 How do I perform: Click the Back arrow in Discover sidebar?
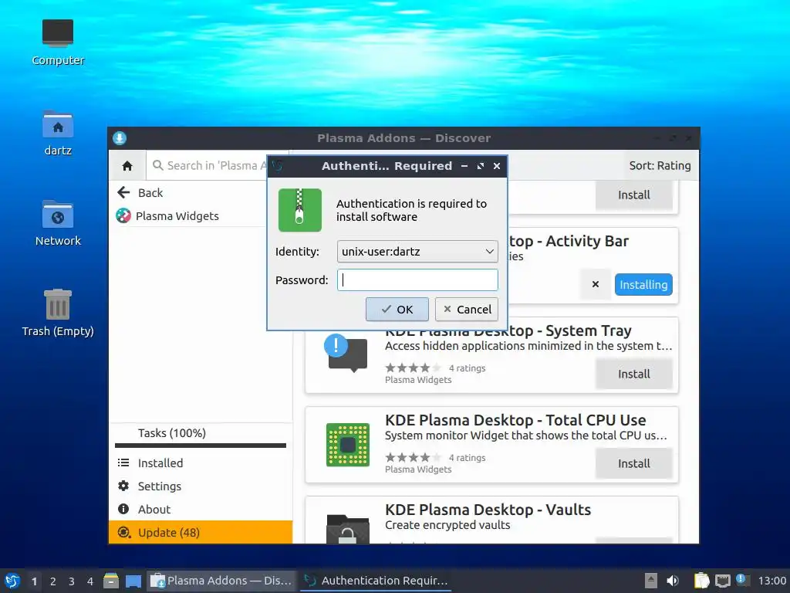(124, 192)
